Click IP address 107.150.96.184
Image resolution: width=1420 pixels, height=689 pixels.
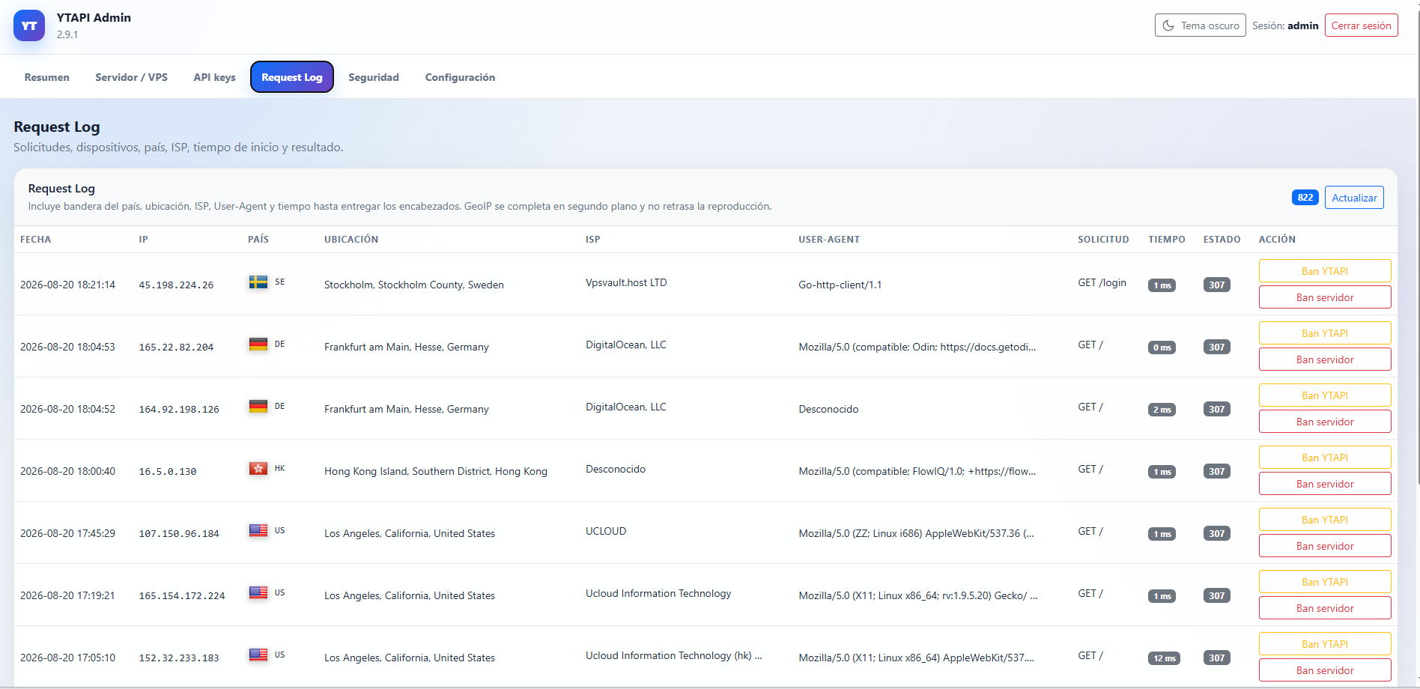179,534
